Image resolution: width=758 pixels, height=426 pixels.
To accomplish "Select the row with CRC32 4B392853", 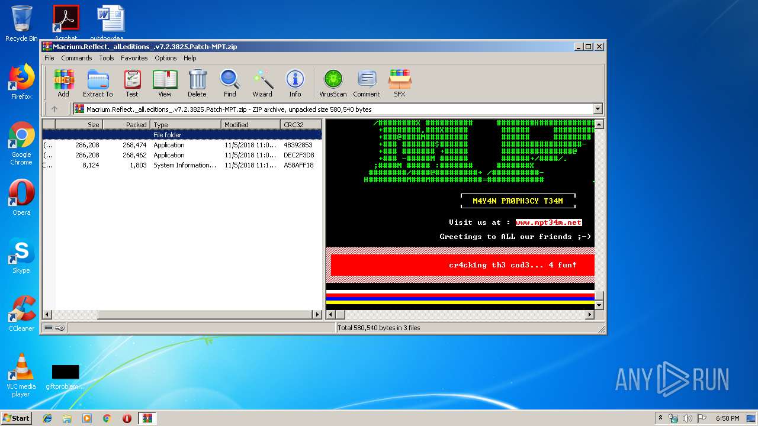I will point(182,145).
